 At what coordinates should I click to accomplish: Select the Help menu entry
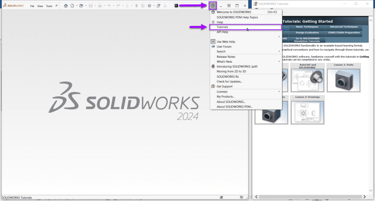(246, 22)
